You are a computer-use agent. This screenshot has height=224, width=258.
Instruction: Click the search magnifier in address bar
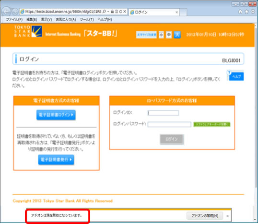(x=104, y=12)
